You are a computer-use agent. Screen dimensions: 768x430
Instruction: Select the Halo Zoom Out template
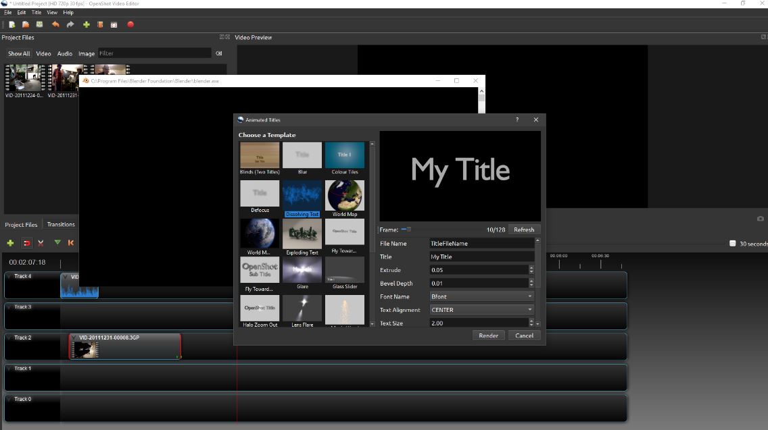point(260,311)
